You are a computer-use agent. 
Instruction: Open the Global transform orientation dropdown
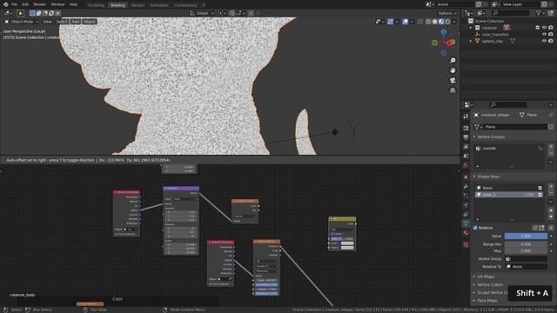coord(202,13)
